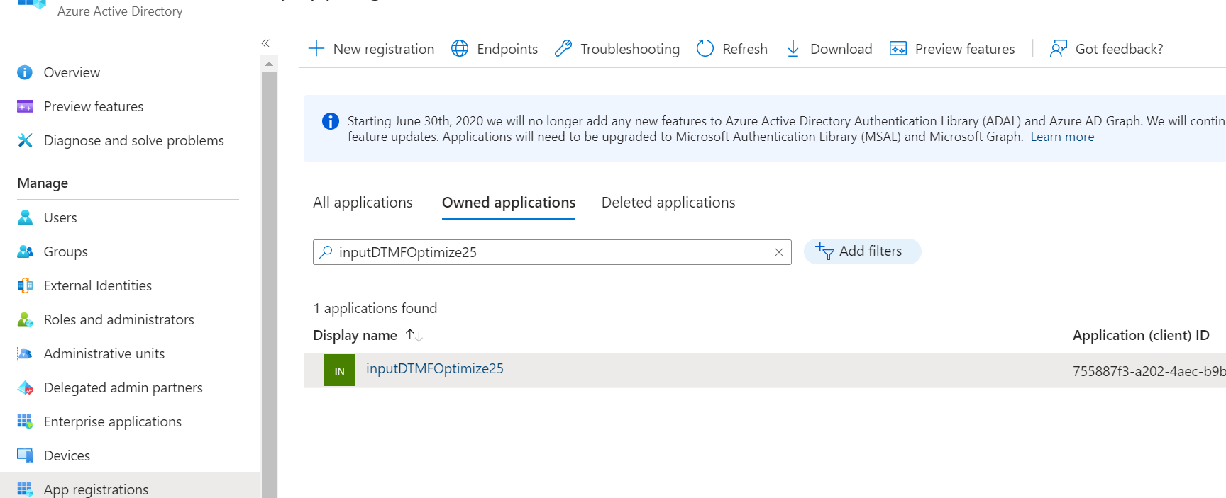Click the Troubleshooting button
This screenshot has width=1226, height=498.
point(617,49)
